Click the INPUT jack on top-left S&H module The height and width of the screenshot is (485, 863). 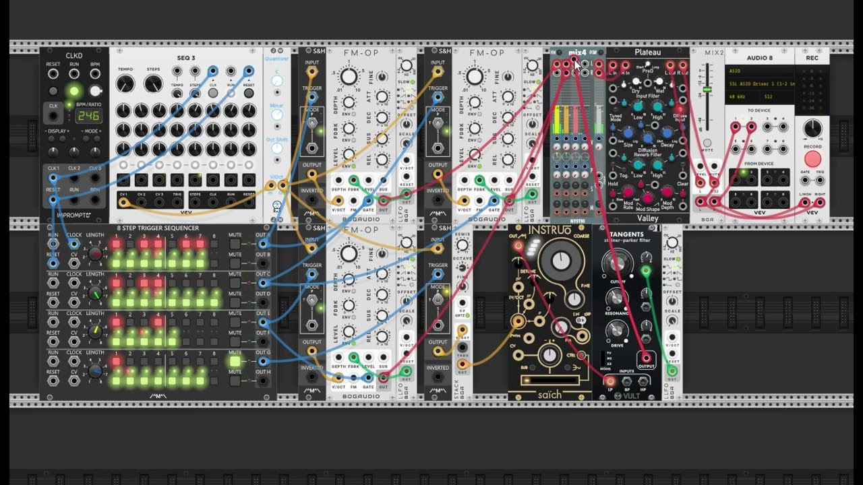312,72
